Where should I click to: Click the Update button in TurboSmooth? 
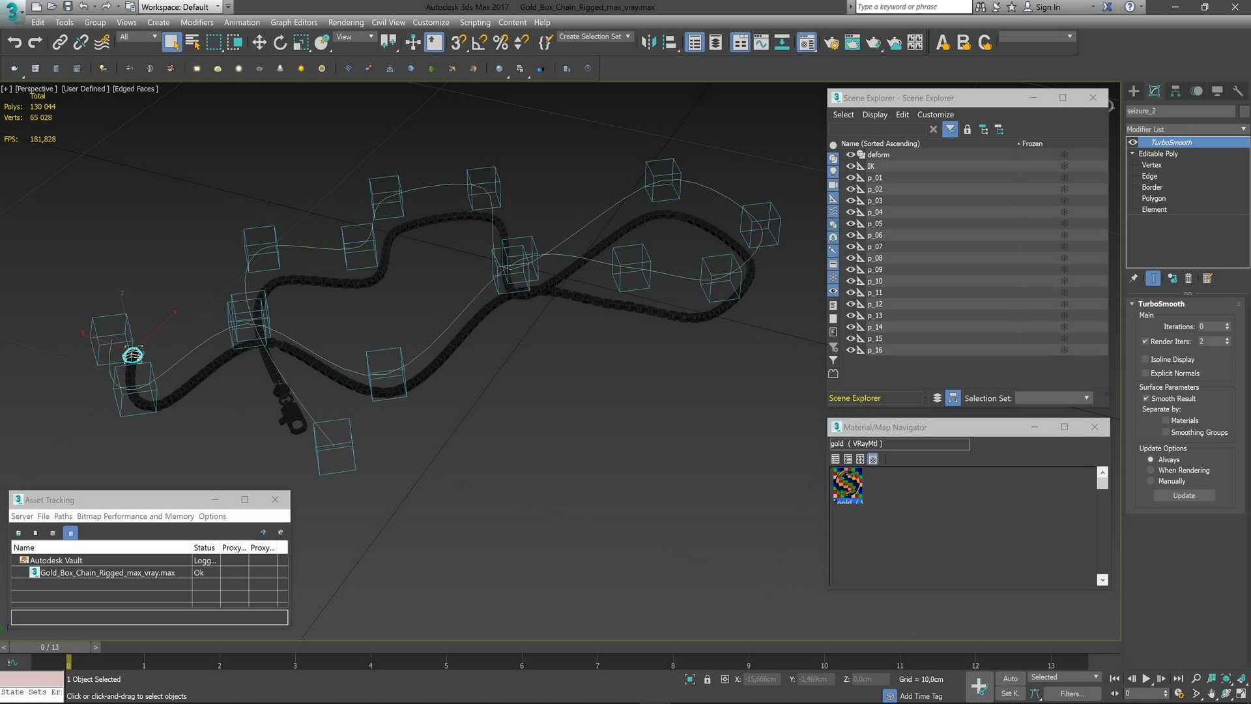[1184, 496]
